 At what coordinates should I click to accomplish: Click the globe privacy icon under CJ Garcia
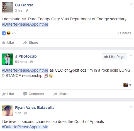[27, 11]
